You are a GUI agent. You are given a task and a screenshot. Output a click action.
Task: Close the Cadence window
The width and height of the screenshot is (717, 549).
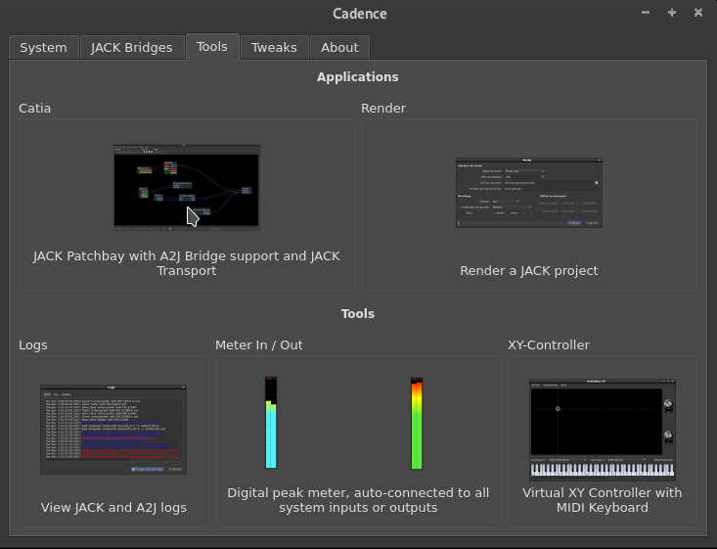pos(698,13)
